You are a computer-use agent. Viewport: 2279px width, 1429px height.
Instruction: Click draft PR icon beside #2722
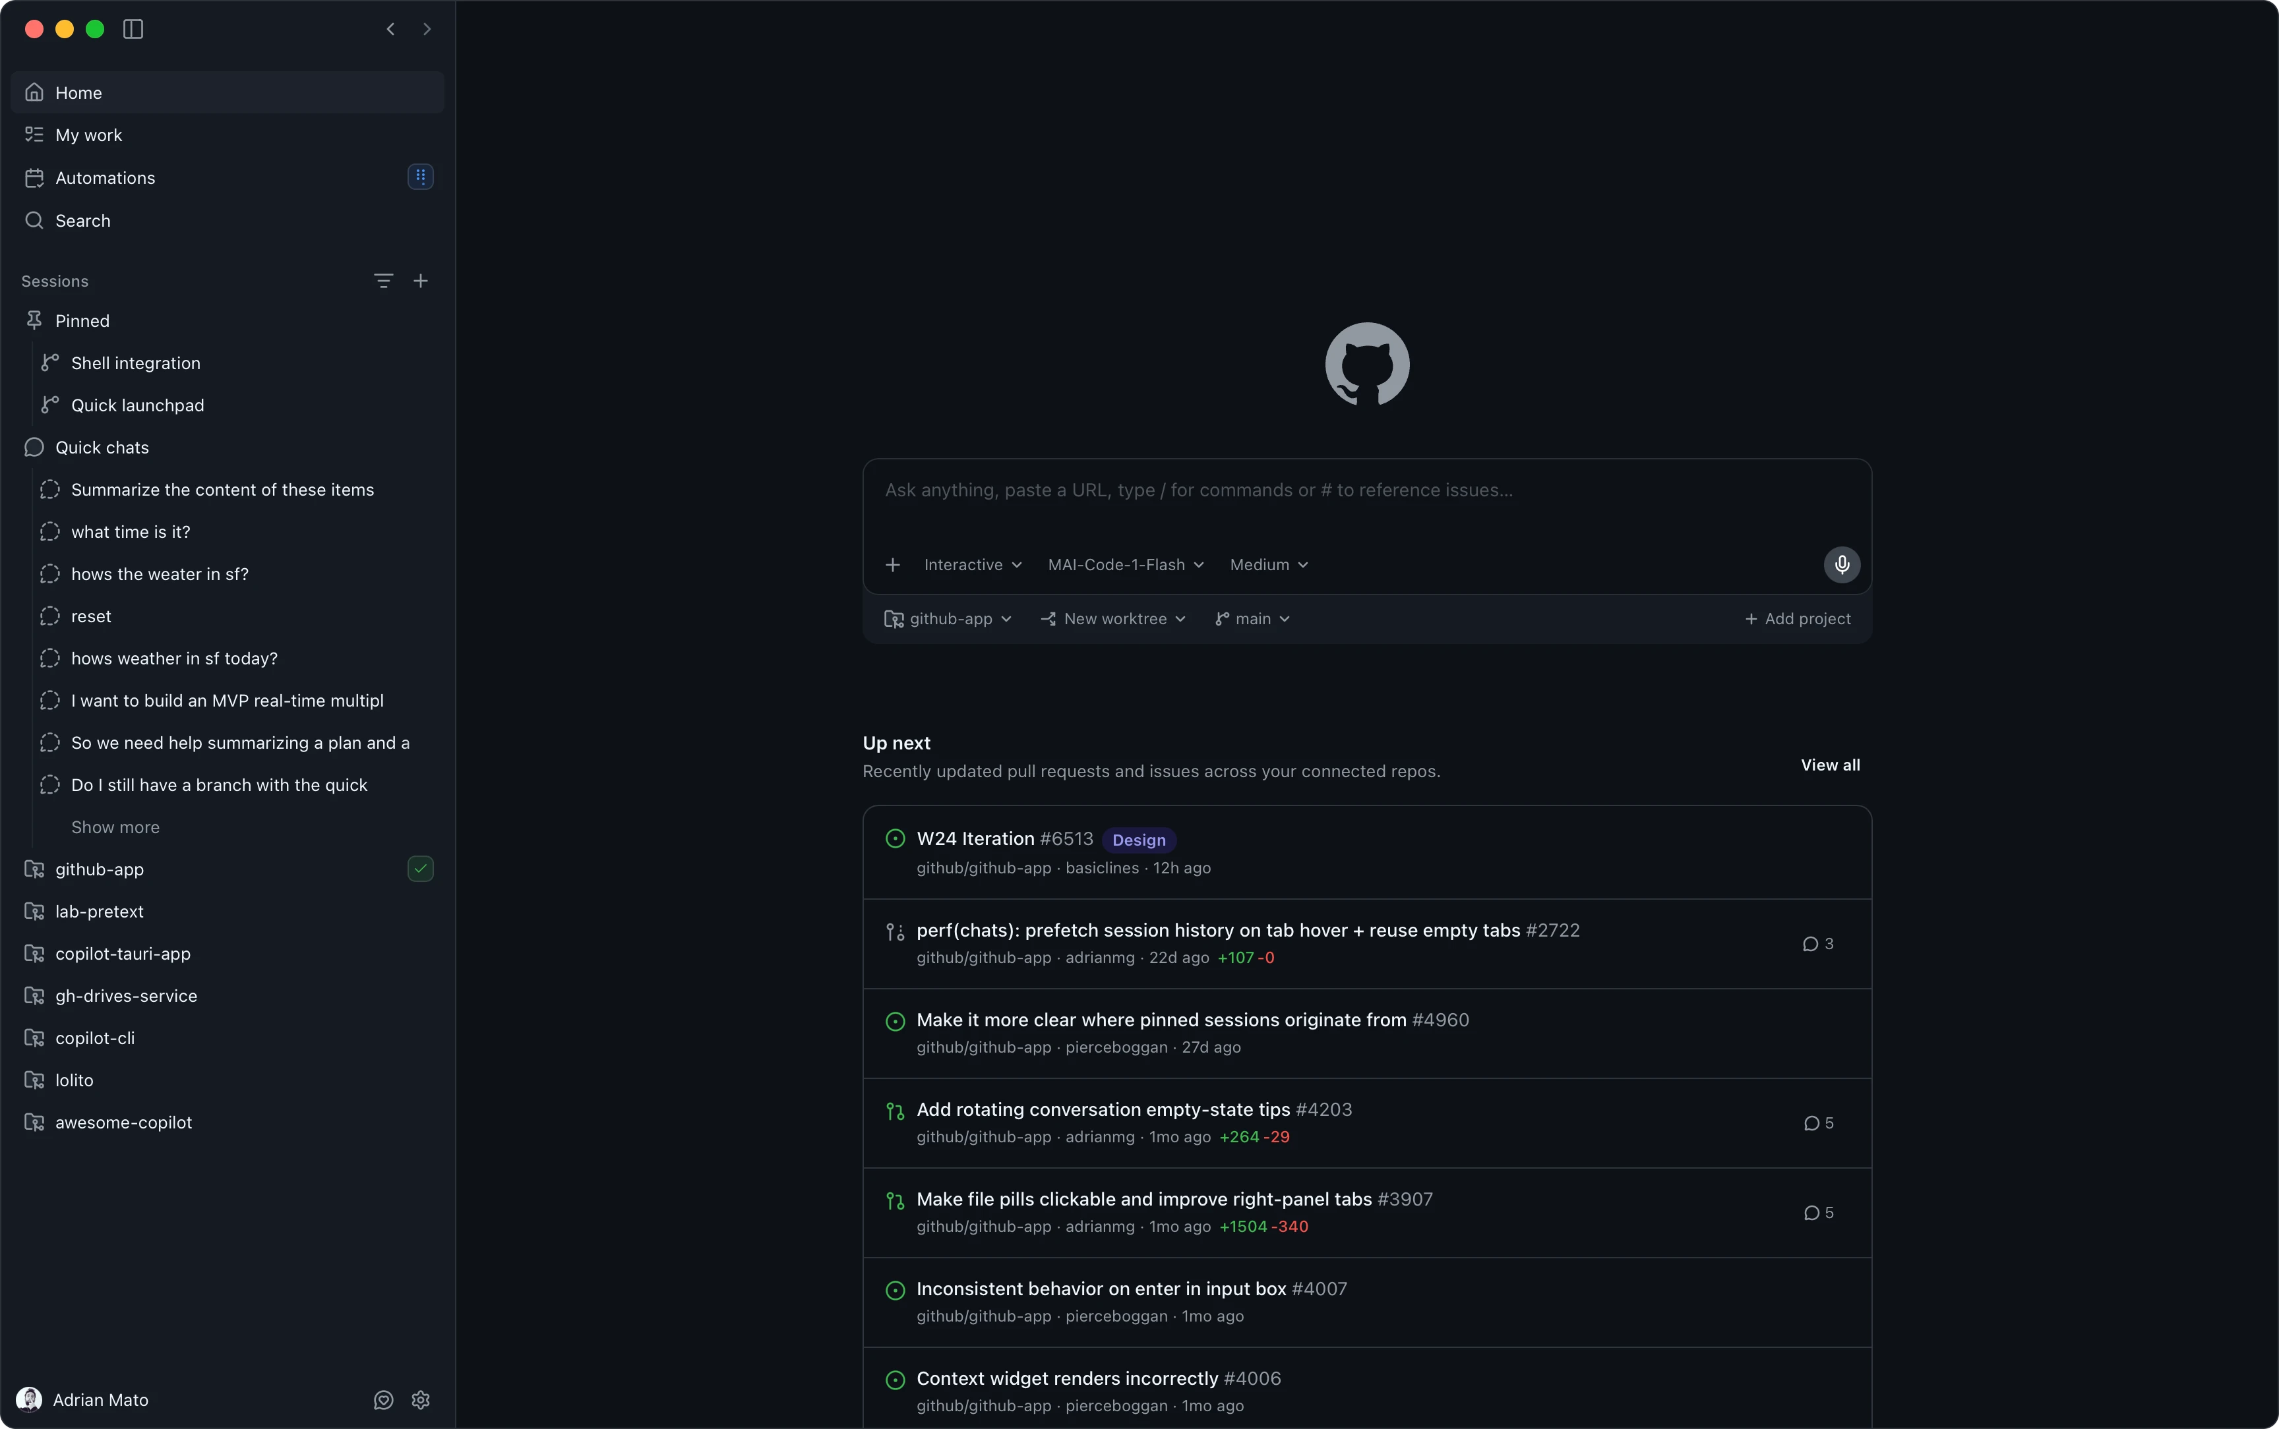click(895, 932)
